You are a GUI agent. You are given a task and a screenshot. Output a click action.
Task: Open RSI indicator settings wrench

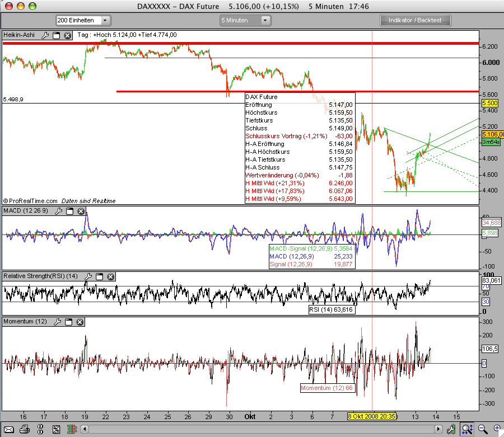coord(88,276)
